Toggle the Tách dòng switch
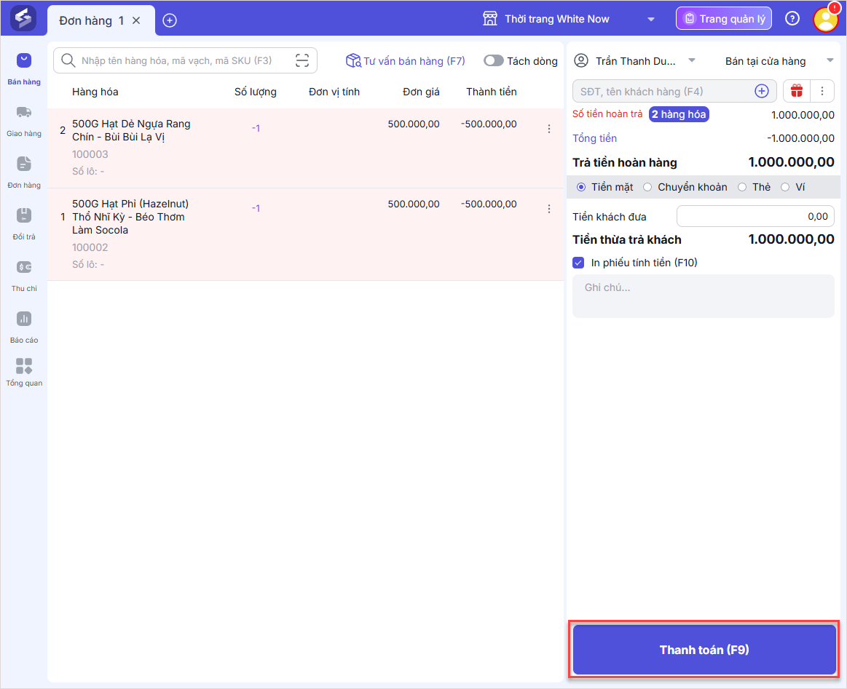 click(494, 61)
